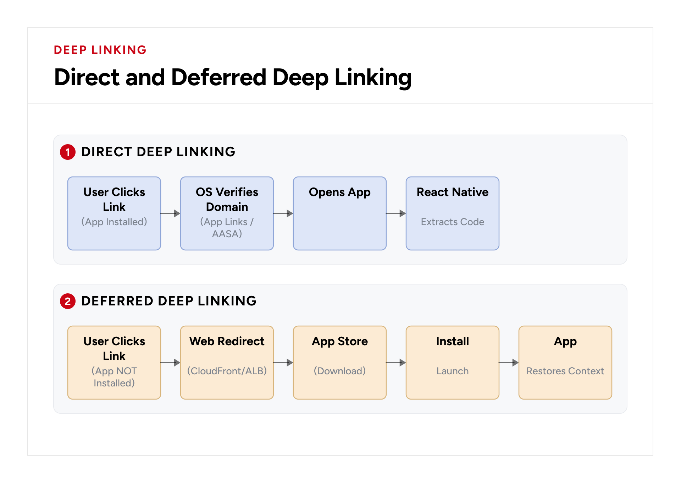Select the App Restores Context box
The image size is (681, 483).
[565, 363]
